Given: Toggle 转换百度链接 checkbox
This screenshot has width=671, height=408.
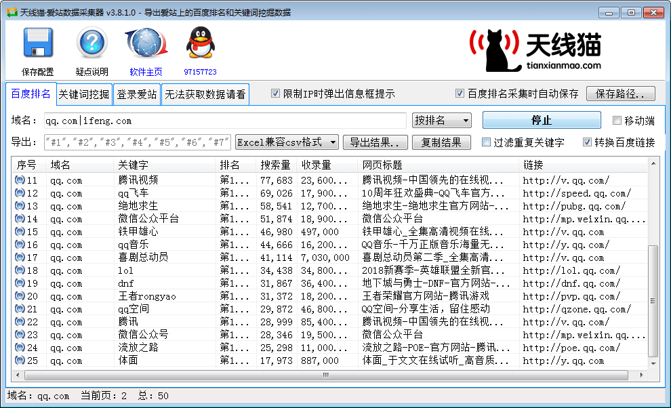Looking at the screenshot, I should pos(588,142).
